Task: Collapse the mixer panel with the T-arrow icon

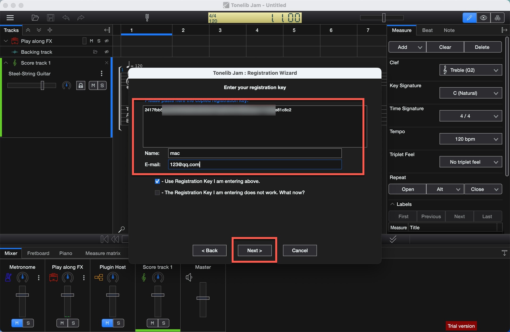Action: tap(504, 253)
